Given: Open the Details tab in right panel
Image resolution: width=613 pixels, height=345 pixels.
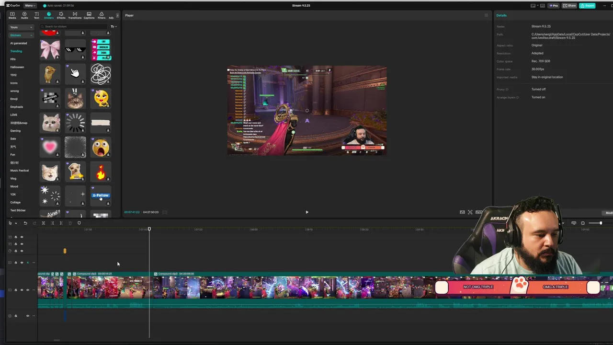Looking at the screenshot, I should click(501, 15).
